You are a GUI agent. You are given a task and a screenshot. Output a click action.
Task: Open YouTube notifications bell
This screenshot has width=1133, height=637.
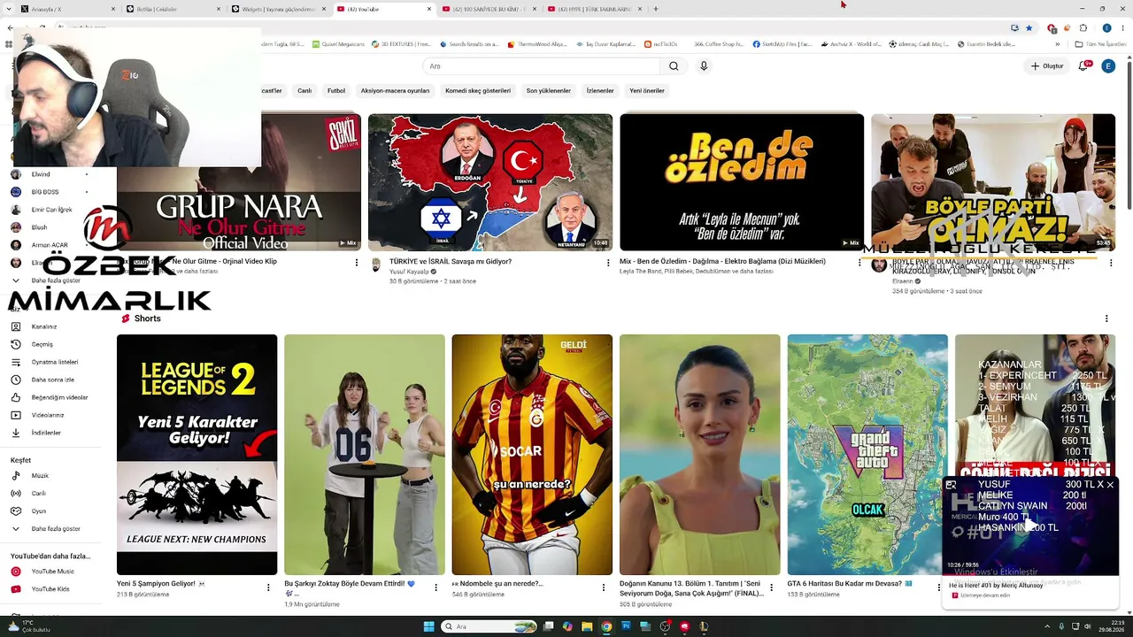[1083, 66]
